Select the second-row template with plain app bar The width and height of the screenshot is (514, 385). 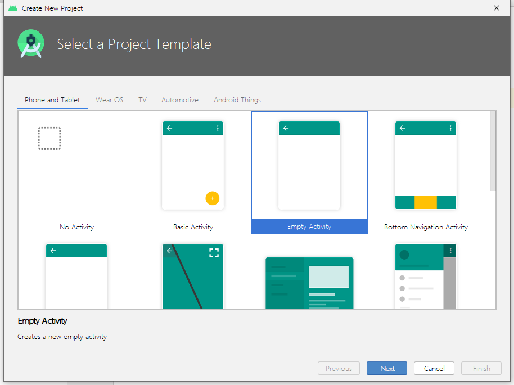tap(76, 276)
